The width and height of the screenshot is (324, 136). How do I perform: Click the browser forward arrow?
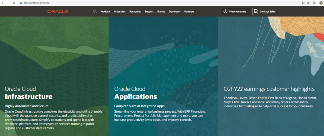[8, 3]
